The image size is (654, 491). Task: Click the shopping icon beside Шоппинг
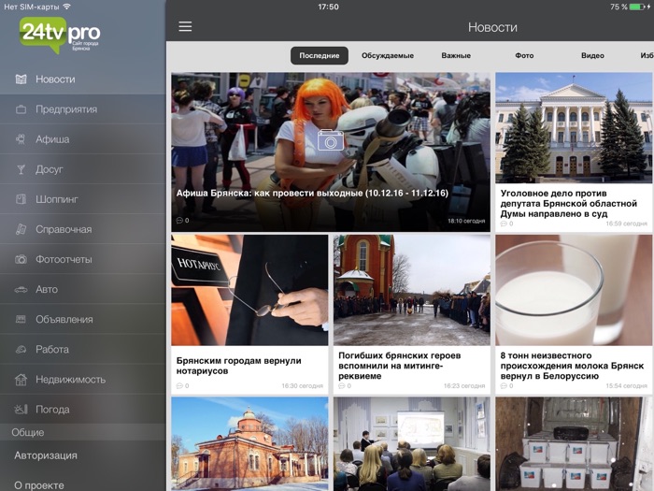click(21, 199)
